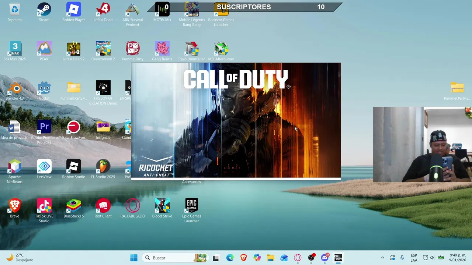Launch Adobe Premiere Pro 2023
This screenshot has width=472, height=265.
coord(44,132)
